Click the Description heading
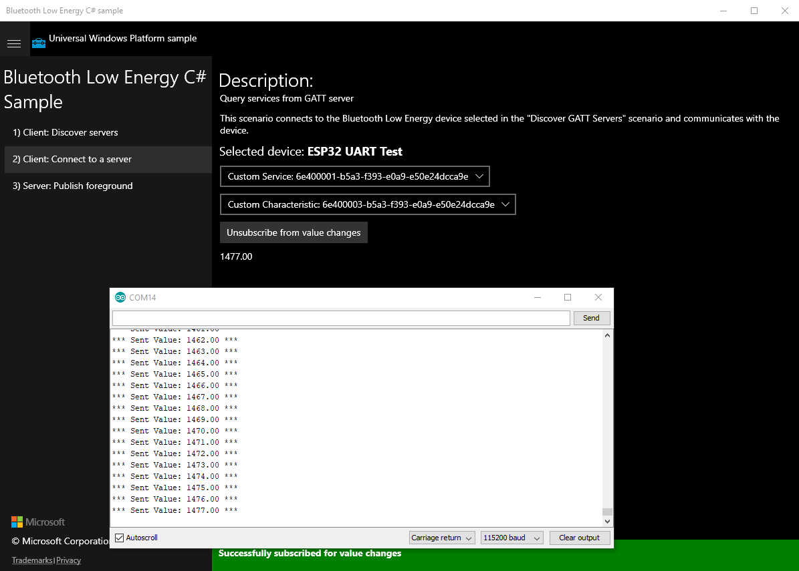 [266, 80]
